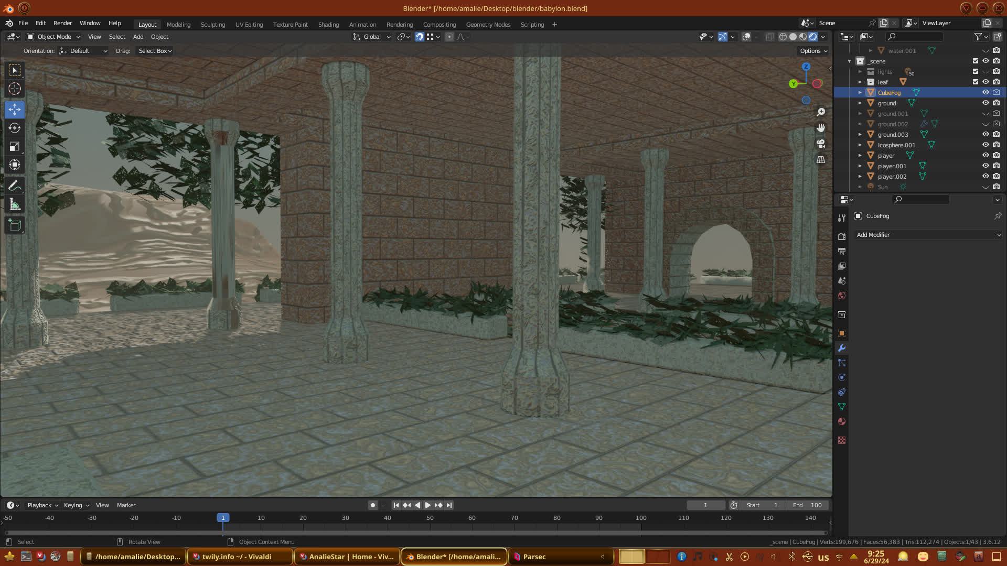
Task: Activate the Annotate pencil tool
Action: click(x=15, y=186)
